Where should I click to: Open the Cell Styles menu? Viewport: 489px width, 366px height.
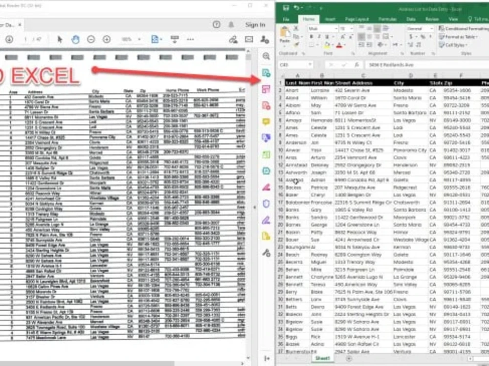coord(454,45)
